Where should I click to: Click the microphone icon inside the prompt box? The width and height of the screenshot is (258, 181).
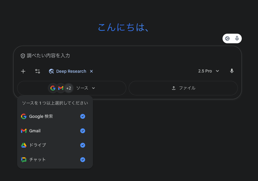pyautogui.click(x=232, y=71)
